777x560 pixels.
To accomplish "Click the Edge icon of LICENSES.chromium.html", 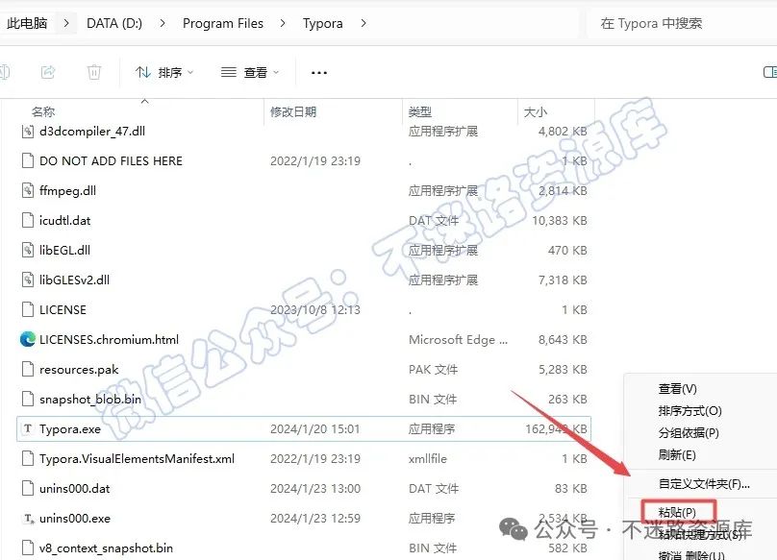I will [x=28, y=339].
